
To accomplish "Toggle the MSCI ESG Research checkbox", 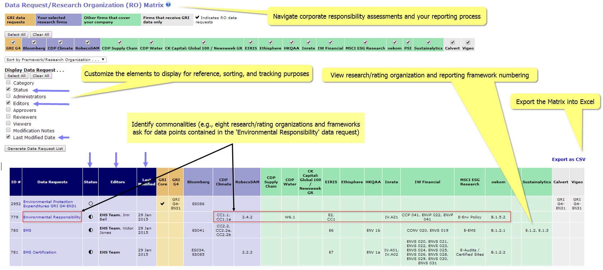I will coord(365,42).
